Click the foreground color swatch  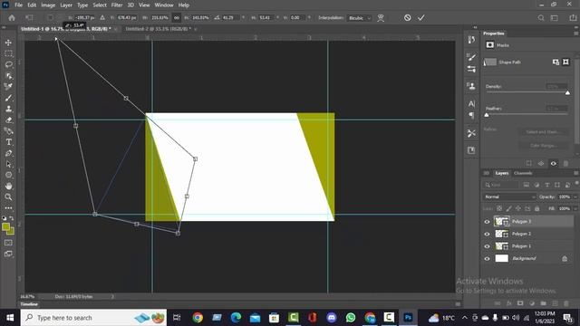tap(5, 227)
